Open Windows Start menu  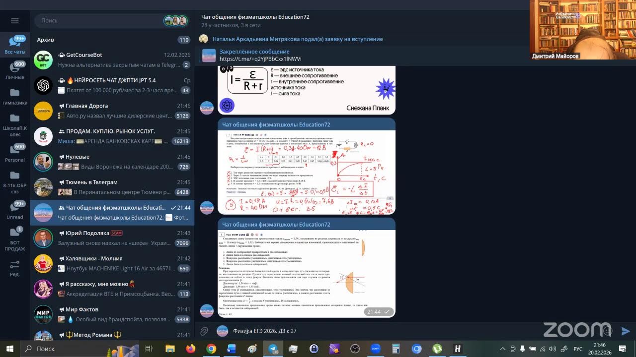10,349
